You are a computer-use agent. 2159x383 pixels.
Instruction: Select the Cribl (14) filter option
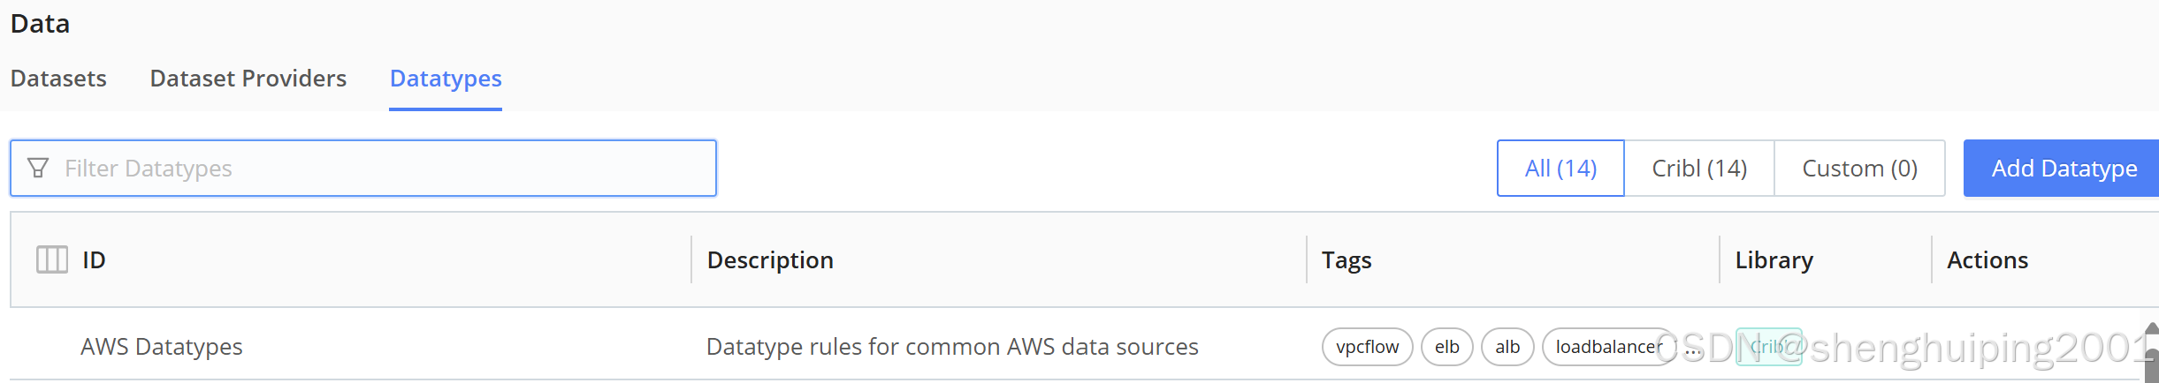(1699, 168)
